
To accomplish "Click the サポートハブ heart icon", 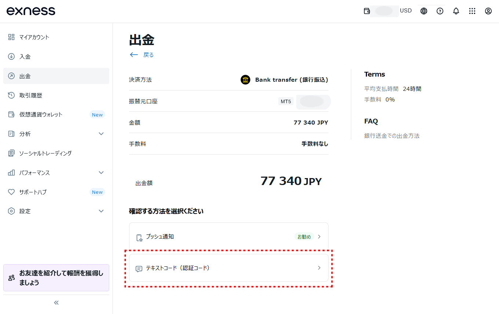I will point(11,192).
